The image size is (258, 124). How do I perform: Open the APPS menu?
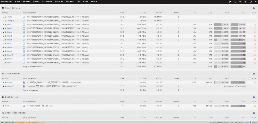[86, 2]
